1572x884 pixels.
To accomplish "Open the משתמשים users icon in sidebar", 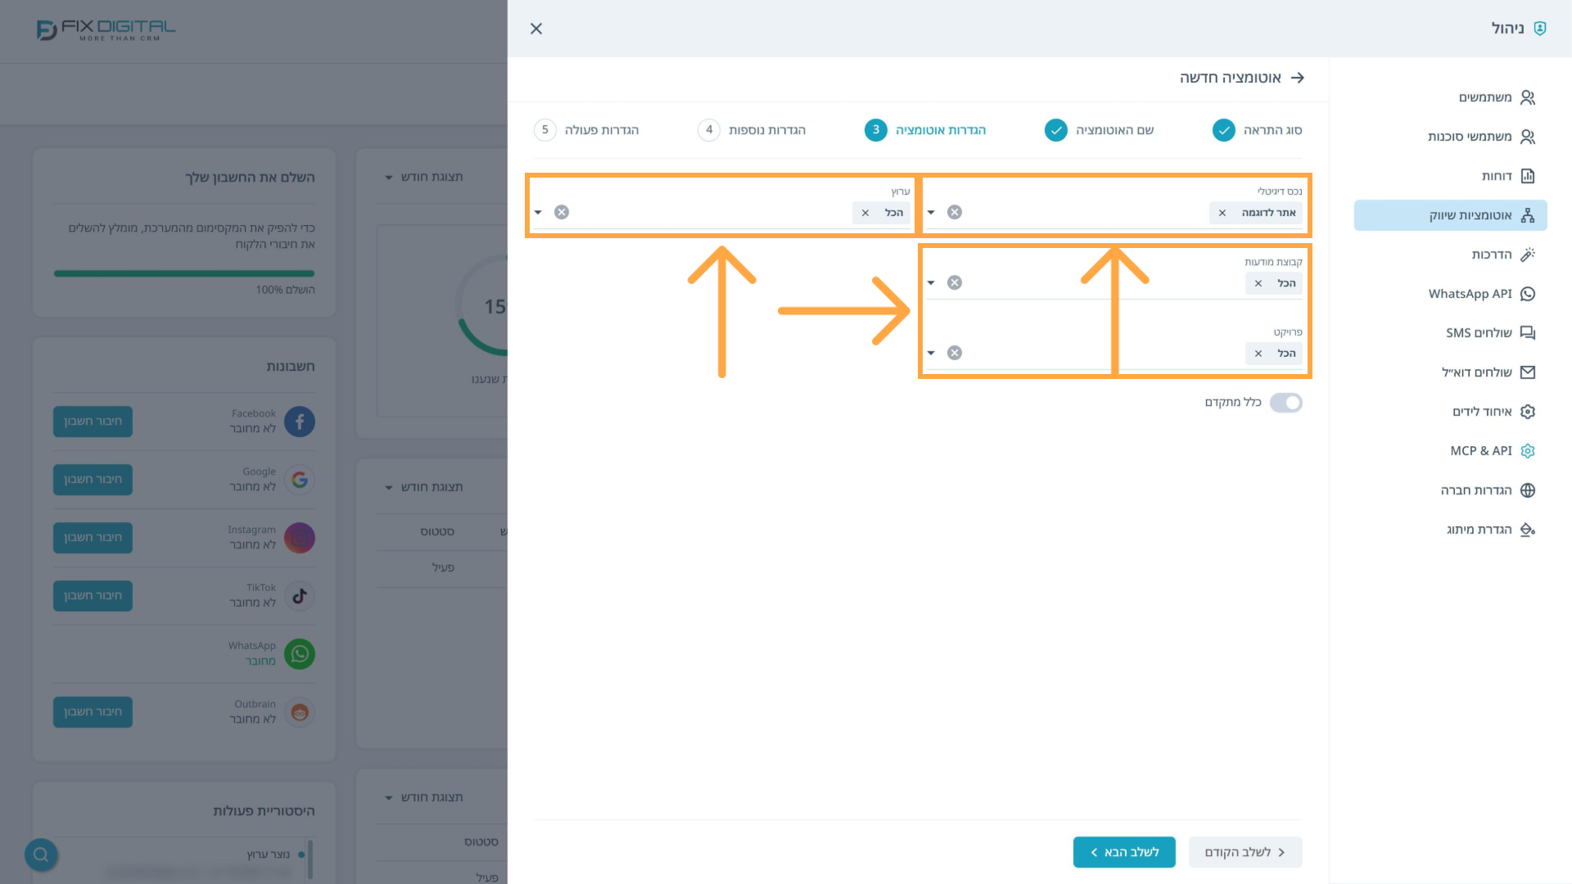I will click(x=1528, y=97).
